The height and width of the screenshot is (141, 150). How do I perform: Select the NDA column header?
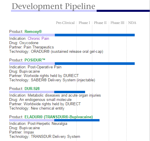point(132,23)
